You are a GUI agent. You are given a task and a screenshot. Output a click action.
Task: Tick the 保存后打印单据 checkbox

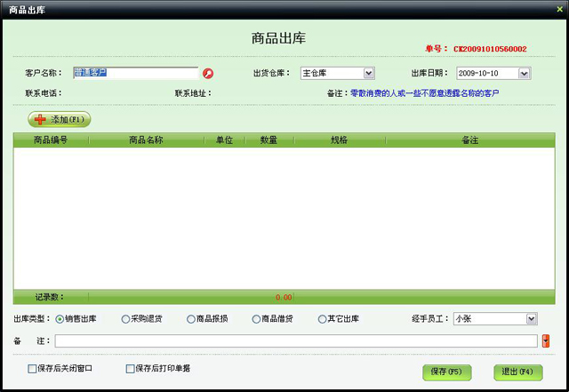[x=131, y=368]
